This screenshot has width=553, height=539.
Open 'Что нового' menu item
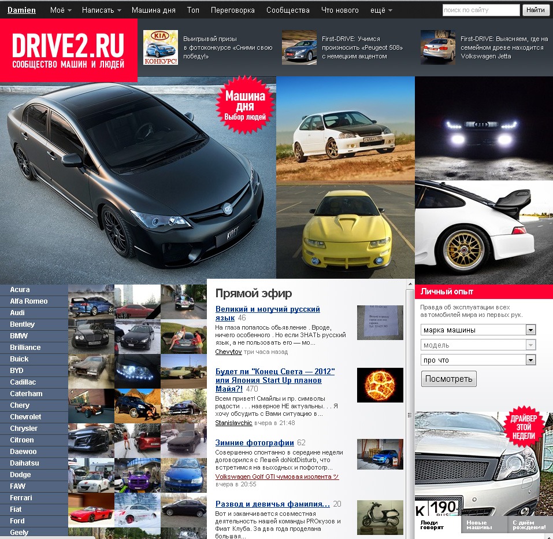[x=340, y=10]
